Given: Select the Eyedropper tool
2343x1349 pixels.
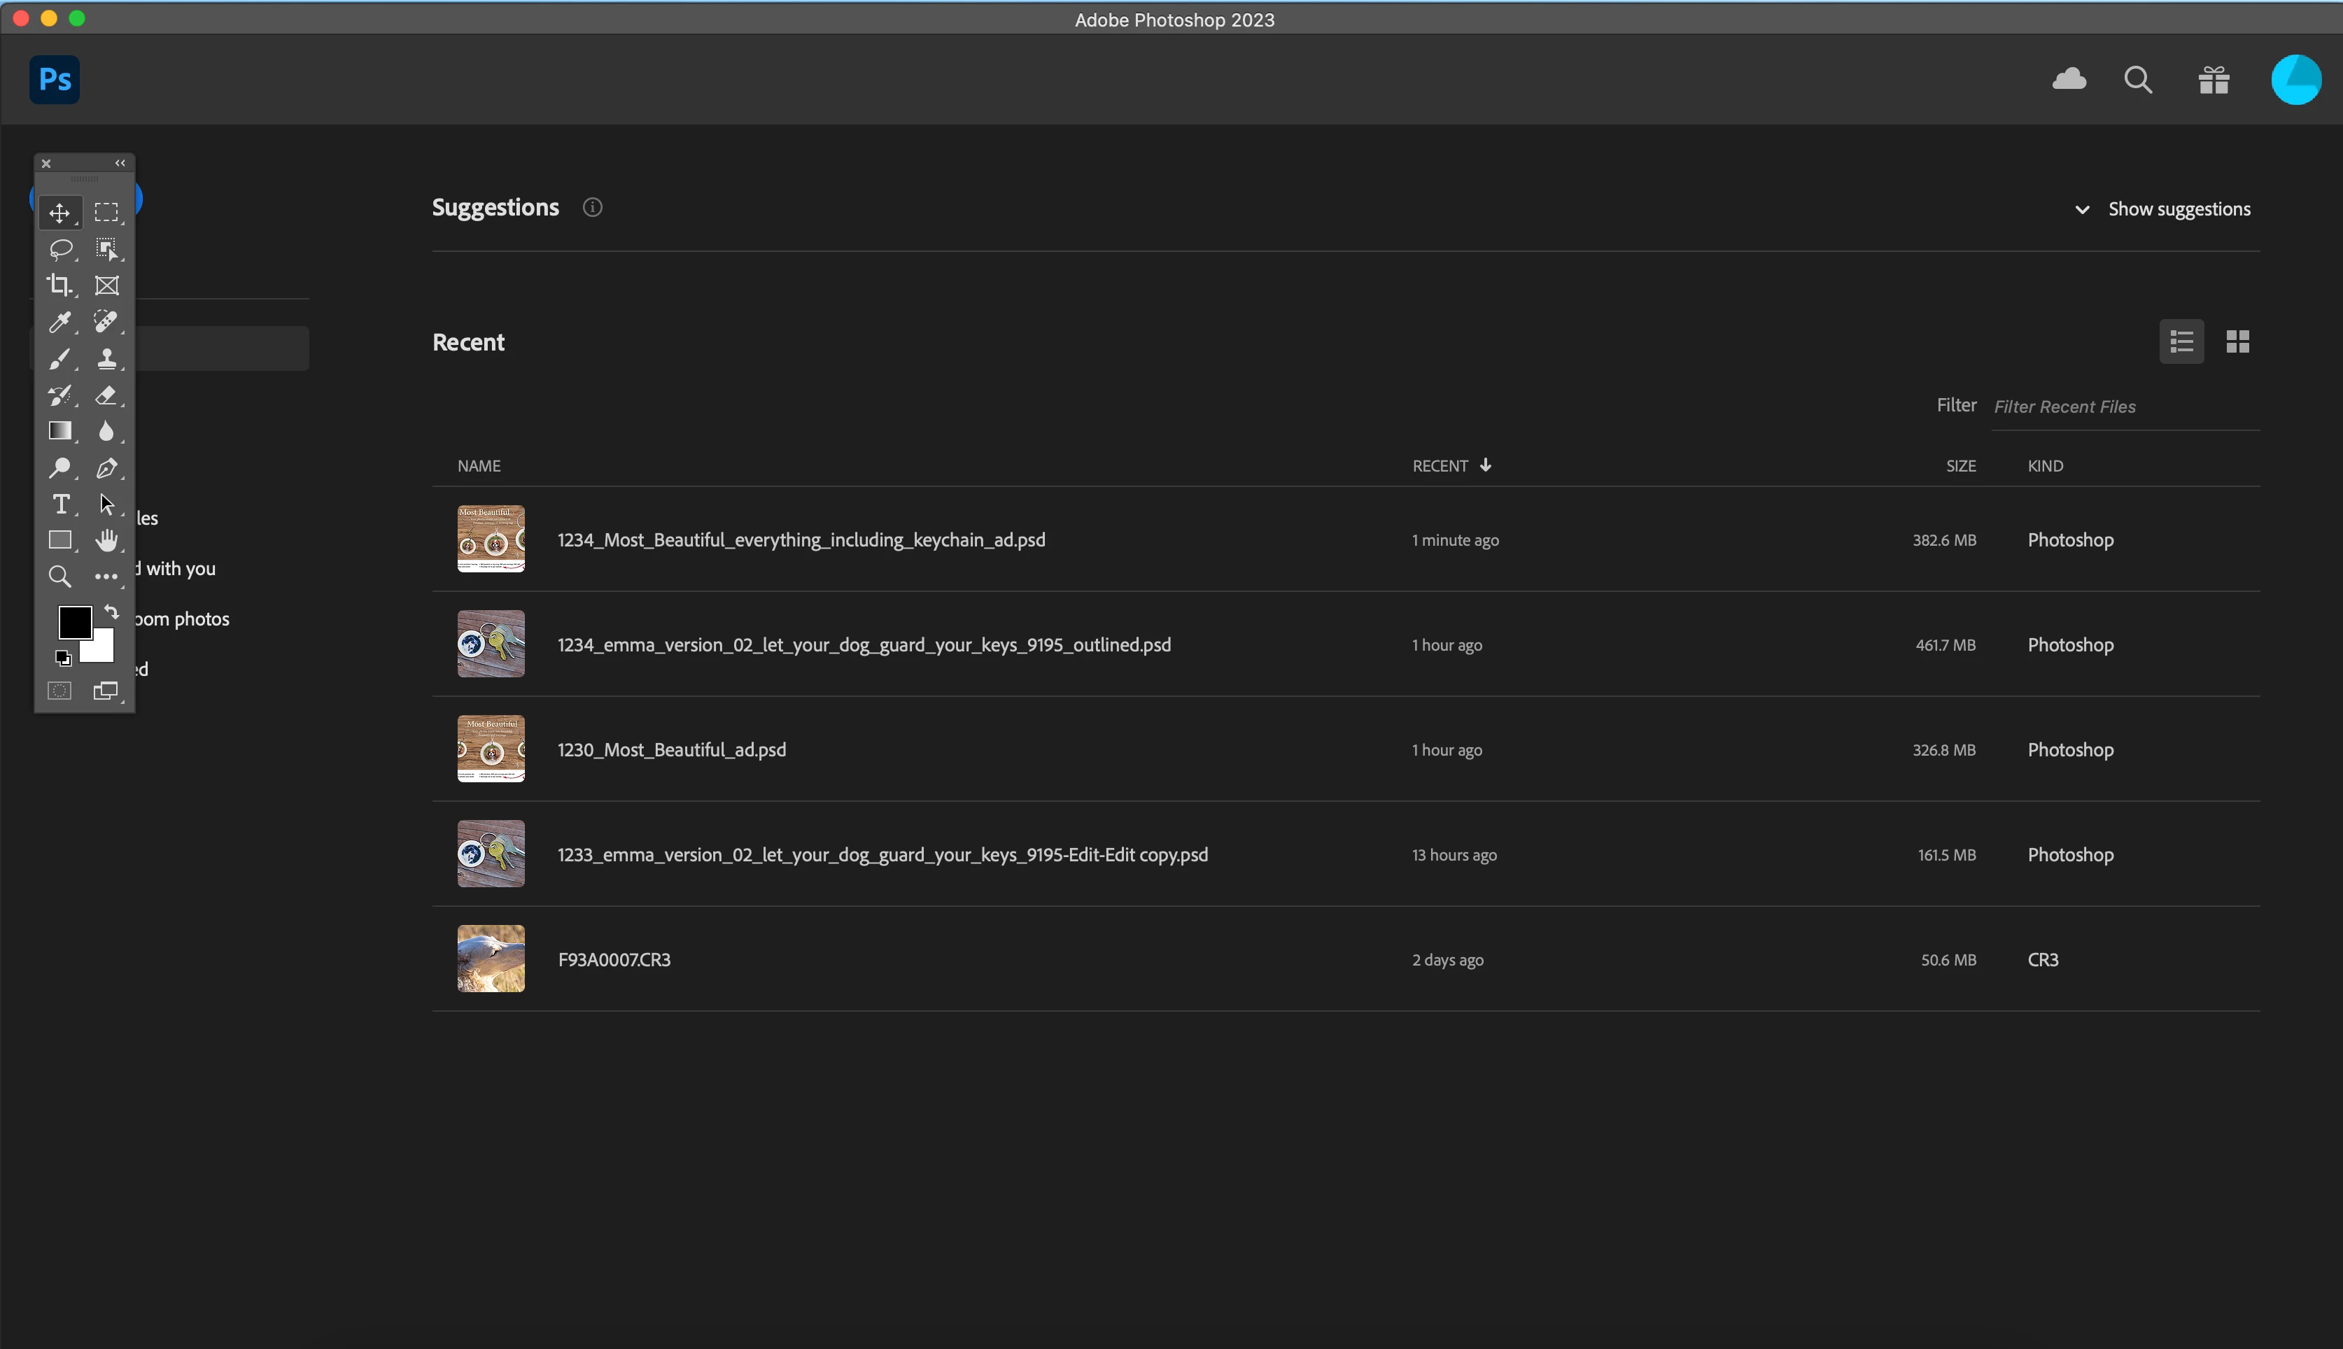Looking at the screenshot, I should tap(59, 321).
